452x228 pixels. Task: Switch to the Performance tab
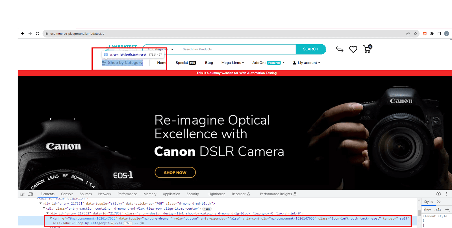pos(127,194)
